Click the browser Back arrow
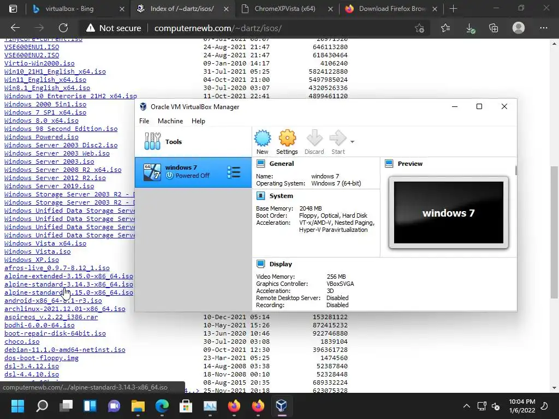The width and height of the screenshot is (559, 419). click(15, 28)
